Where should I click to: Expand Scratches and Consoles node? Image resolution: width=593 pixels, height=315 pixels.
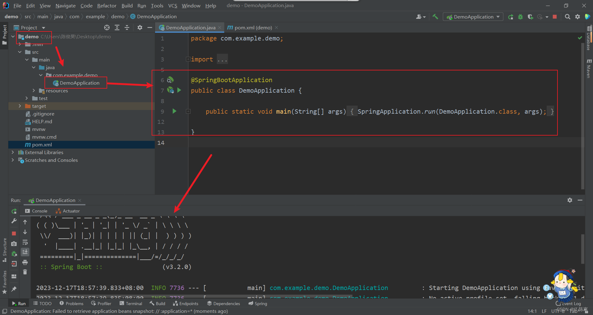(x=13, y=160)
